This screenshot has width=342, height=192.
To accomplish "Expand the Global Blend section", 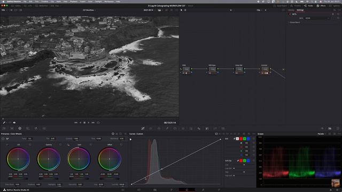I will [x=294, y=22].
